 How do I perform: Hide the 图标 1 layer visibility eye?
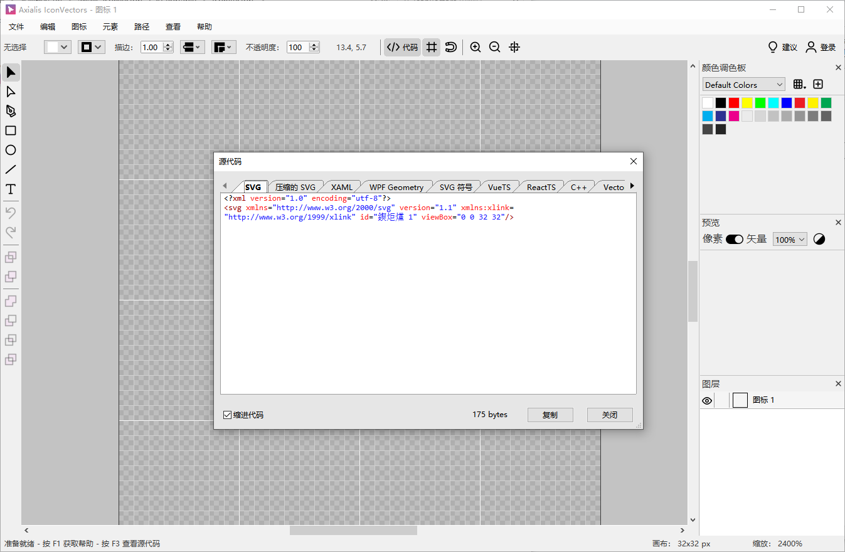pos(707,400)
